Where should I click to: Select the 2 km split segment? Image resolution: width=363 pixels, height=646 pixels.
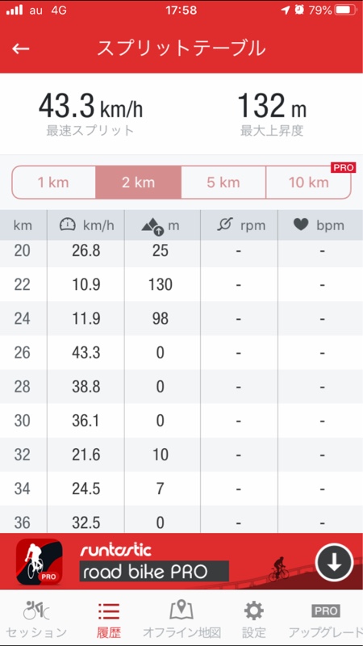pyautogui.click(x=138, y=182)
